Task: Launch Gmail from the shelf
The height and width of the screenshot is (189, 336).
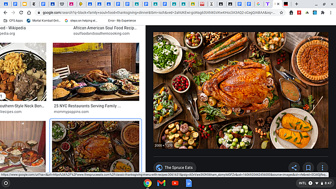Action: click(161, 183)
